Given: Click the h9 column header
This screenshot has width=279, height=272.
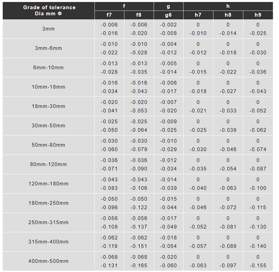Looking at the screenshot, I should point(258,15).
